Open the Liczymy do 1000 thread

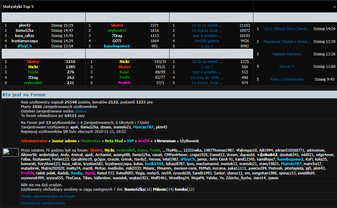(x=207, y=78)
